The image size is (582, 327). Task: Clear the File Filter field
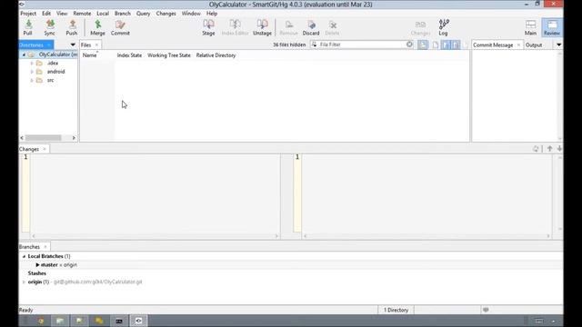pyautogui.click(x=409, y=45)
